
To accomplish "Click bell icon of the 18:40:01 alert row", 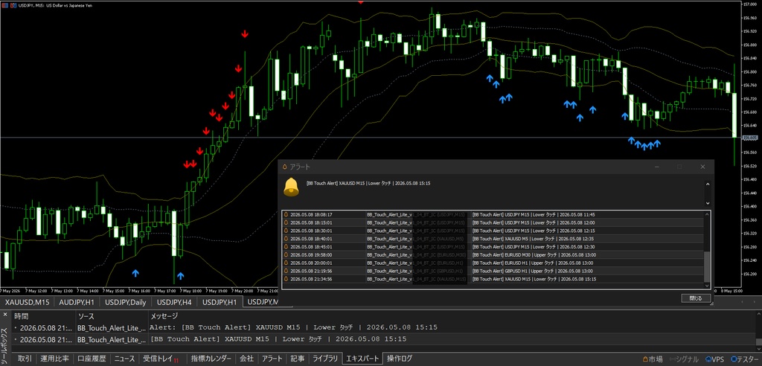I will click(286, 239).
